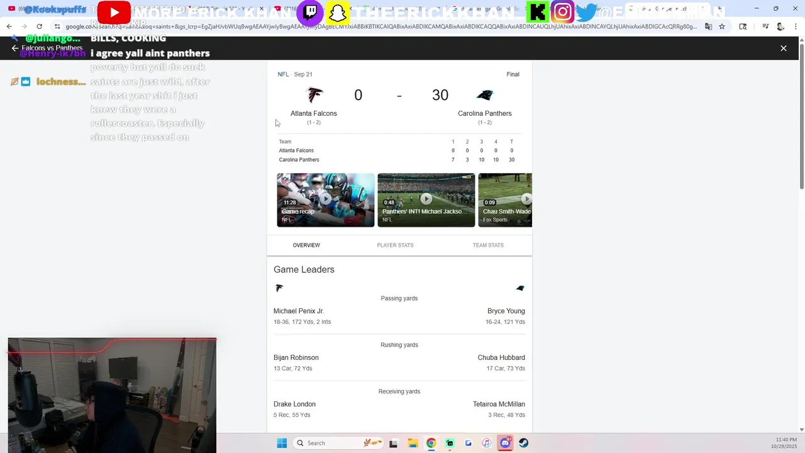Open Google Chrome from the taskbar

click(x=431, y=443)
